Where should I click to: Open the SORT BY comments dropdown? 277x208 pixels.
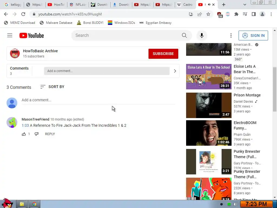point(52,87)
